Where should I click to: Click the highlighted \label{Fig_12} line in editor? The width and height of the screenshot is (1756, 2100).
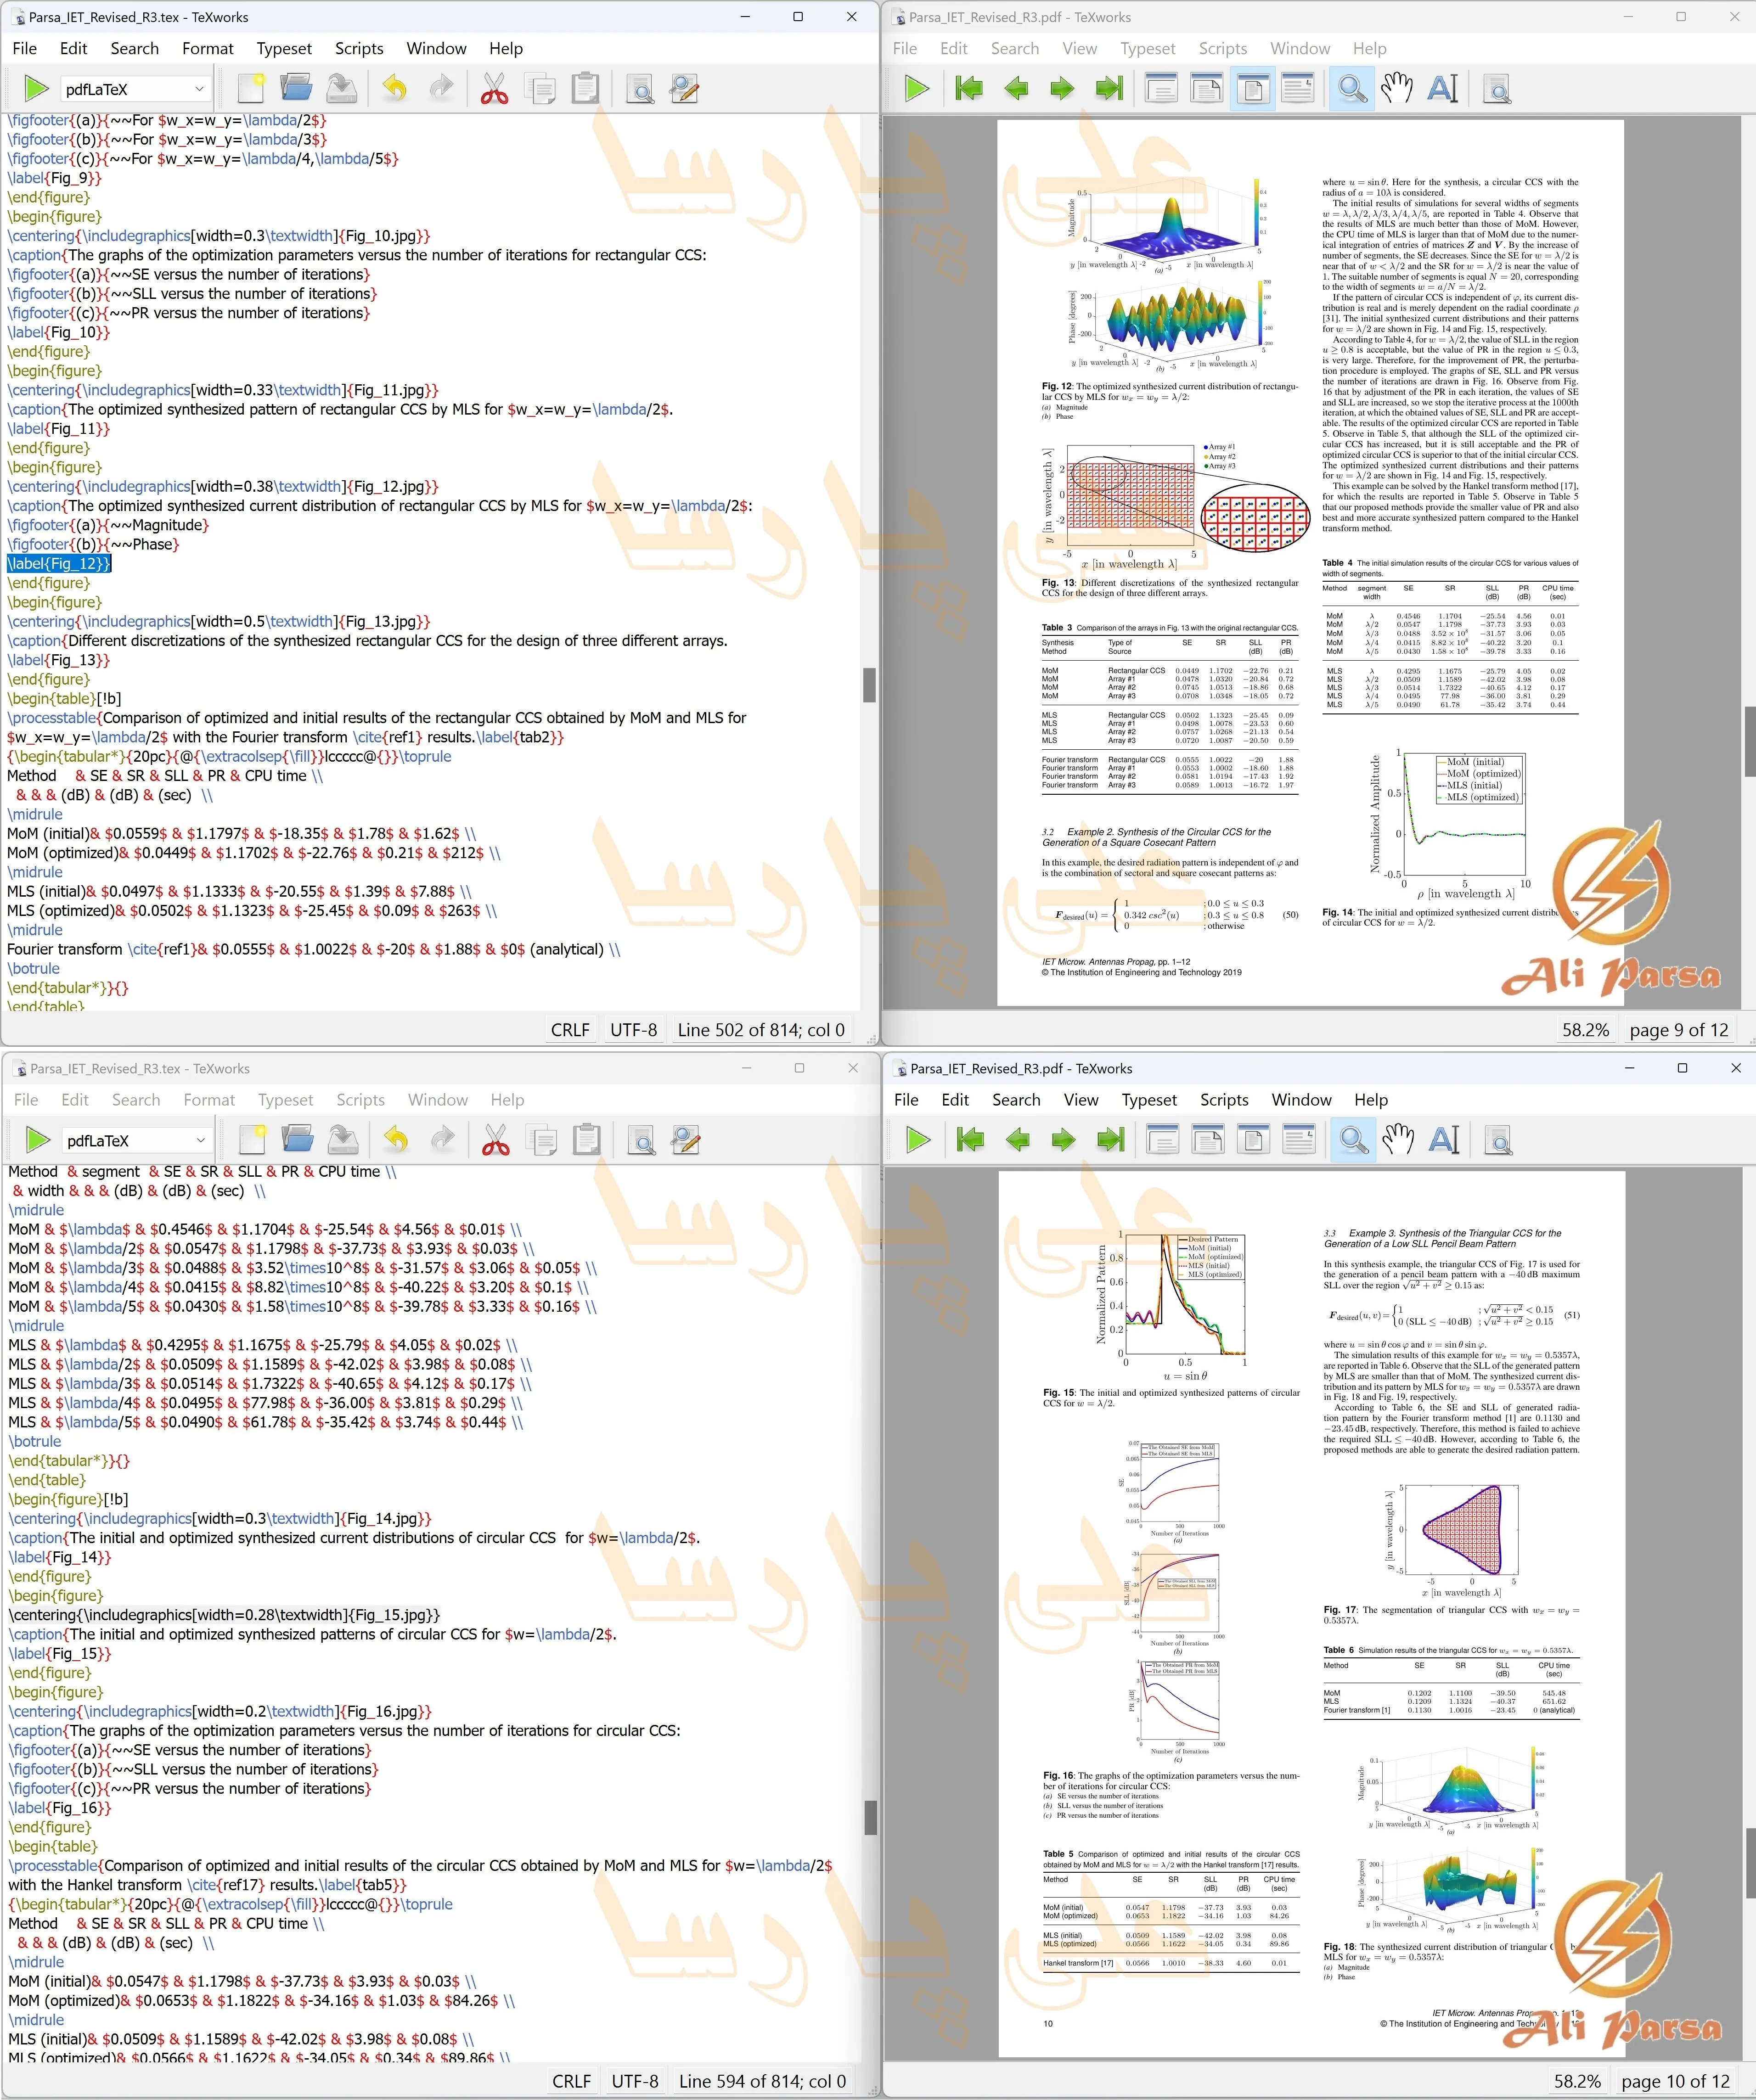coord(59,564)
